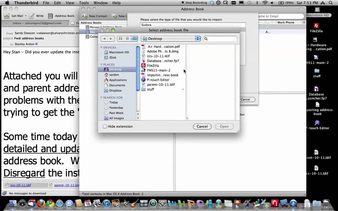Switch file dialog to list view
This screenshot has width=338, height=211.
[127, 39]
